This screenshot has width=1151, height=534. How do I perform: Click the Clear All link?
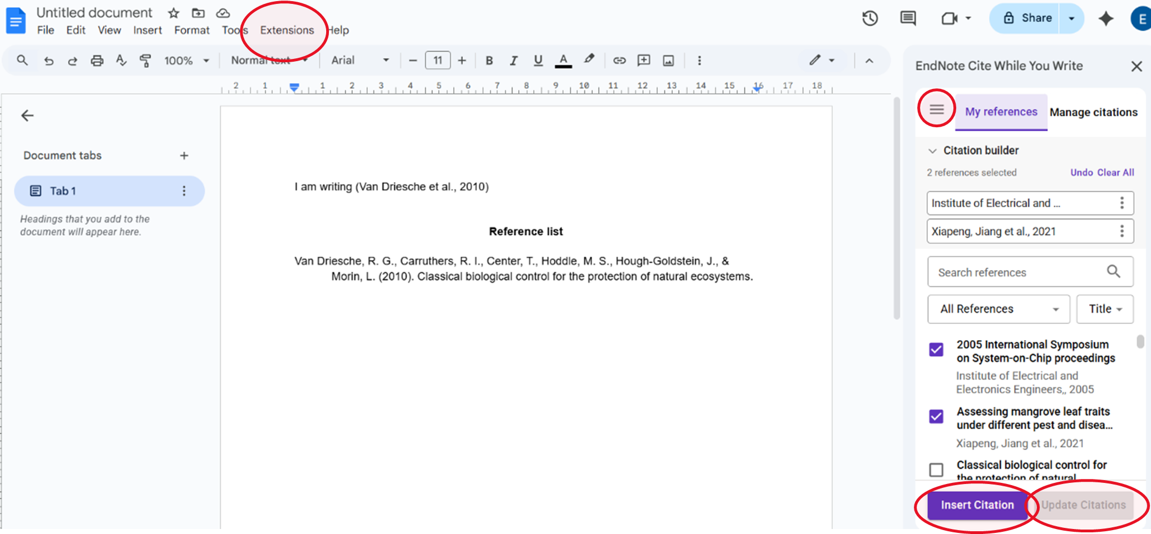(x=1115, y=172)
